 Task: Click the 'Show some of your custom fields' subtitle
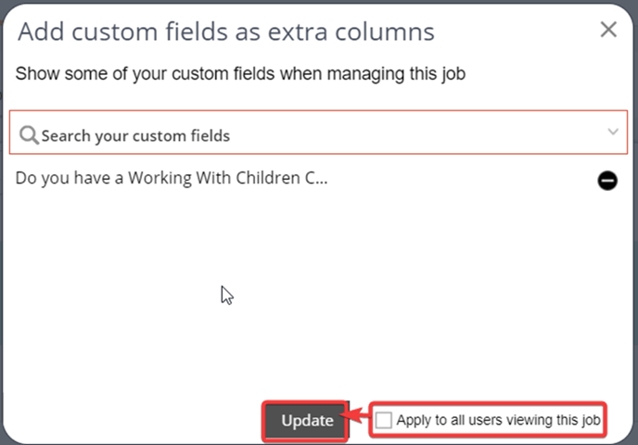(x=240, y=74)
